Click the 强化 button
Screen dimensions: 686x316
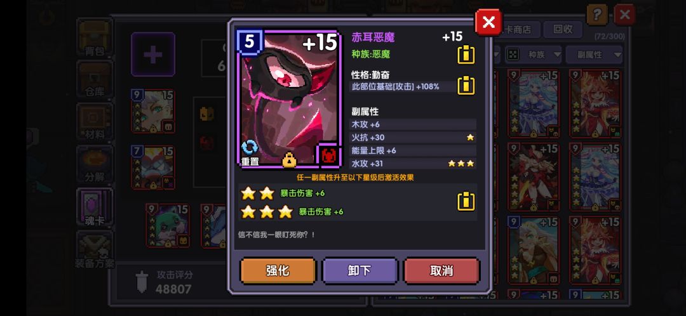tap(278, 270)
